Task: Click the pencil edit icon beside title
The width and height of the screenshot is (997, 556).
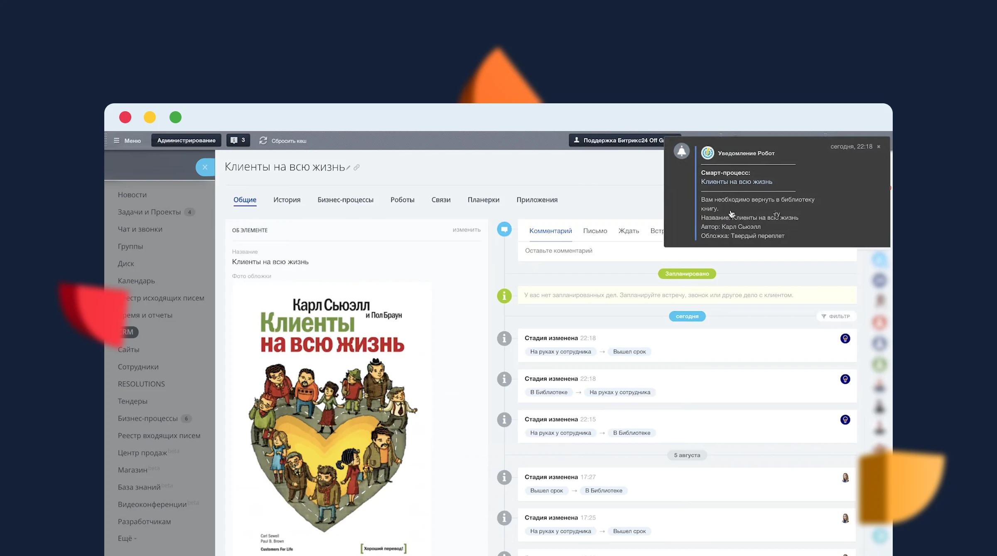Action: click(348, 168)
